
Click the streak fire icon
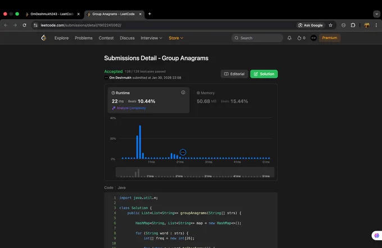click(299, 38)
